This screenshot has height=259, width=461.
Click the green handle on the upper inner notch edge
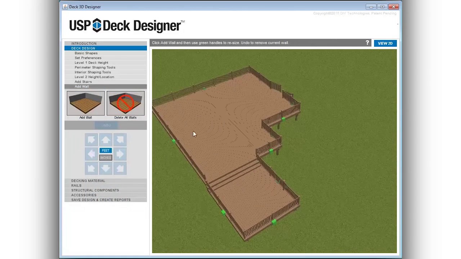click(x=283, y=119)
